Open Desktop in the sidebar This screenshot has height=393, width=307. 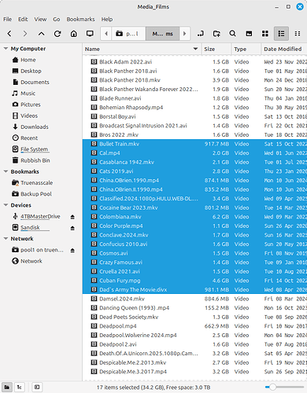coord(31,71)
